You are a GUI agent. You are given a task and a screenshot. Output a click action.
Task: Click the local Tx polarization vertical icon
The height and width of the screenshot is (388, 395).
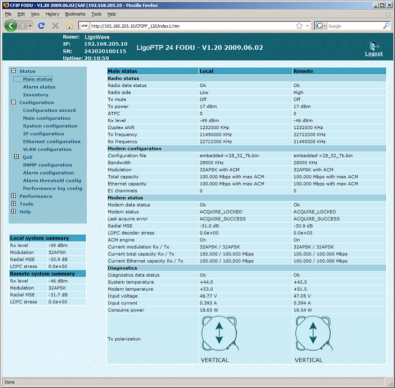tap(220, 333)
